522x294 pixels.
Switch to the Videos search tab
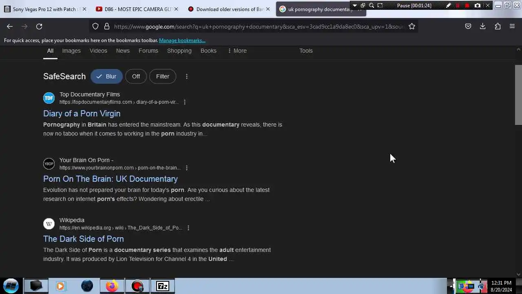[x=98, y=51]
